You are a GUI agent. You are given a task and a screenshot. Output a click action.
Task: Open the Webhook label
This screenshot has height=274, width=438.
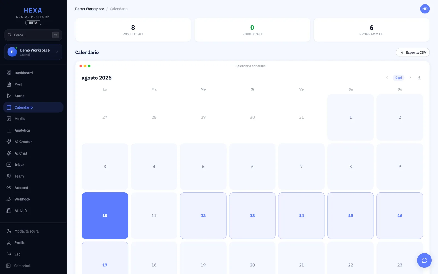(x=22, y=199)
